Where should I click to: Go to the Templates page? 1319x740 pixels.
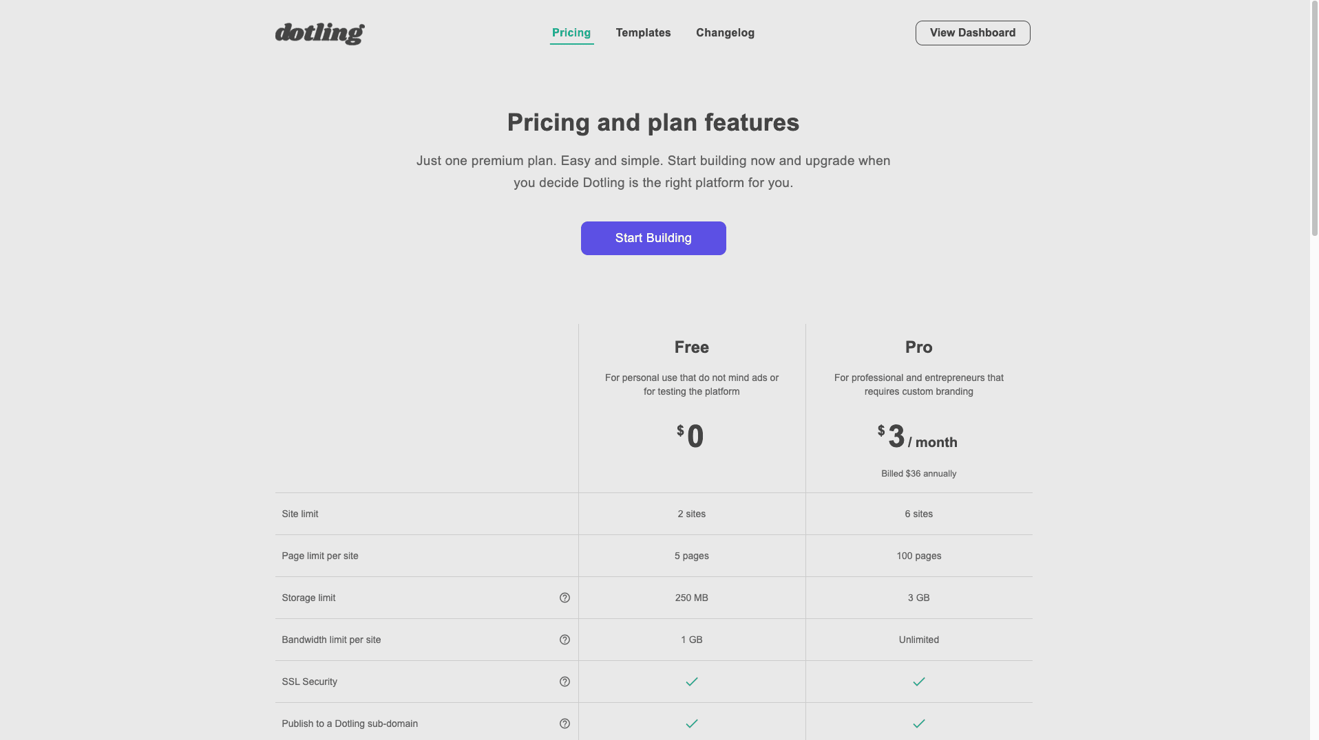(x=643, y=33)
